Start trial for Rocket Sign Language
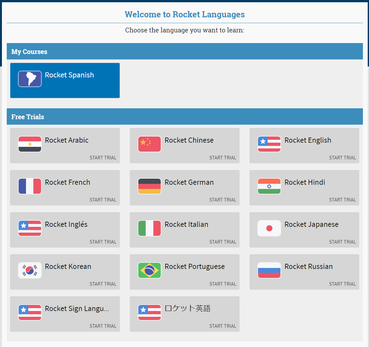Image resolution: width=369 pixels, height=347 pixels. (103, 326)
